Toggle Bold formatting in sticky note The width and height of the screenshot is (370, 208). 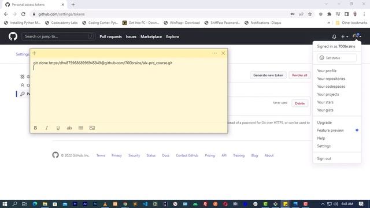(35, 128)
